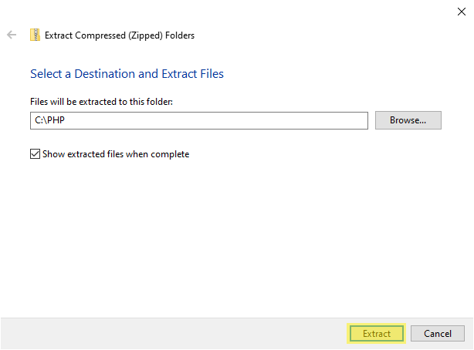
Task: Close the extraction dialog with the X
Action: 462,12
